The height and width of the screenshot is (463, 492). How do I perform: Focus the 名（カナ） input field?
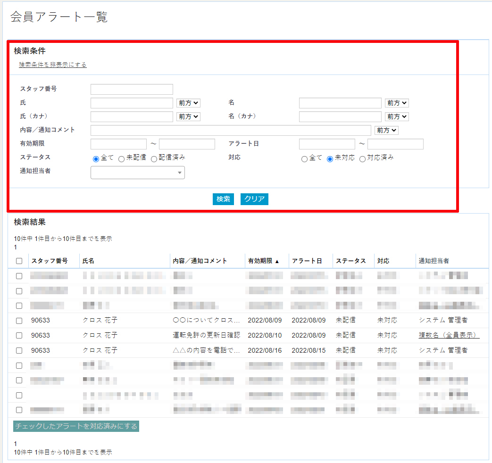[340, 116]
